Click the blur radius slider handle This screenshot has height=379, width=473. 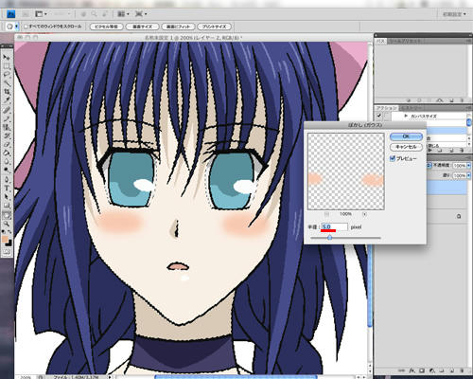click(329, 238)
